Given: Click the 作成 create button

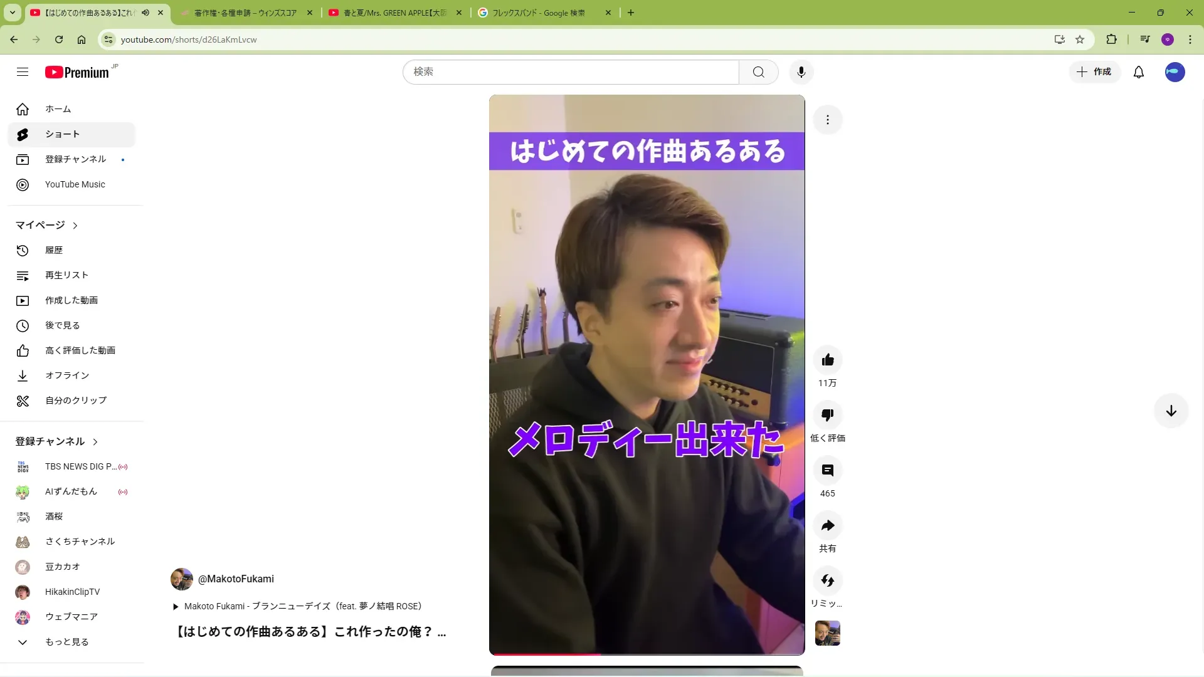Looking at the screenshot, I should tap(1094, 72).
